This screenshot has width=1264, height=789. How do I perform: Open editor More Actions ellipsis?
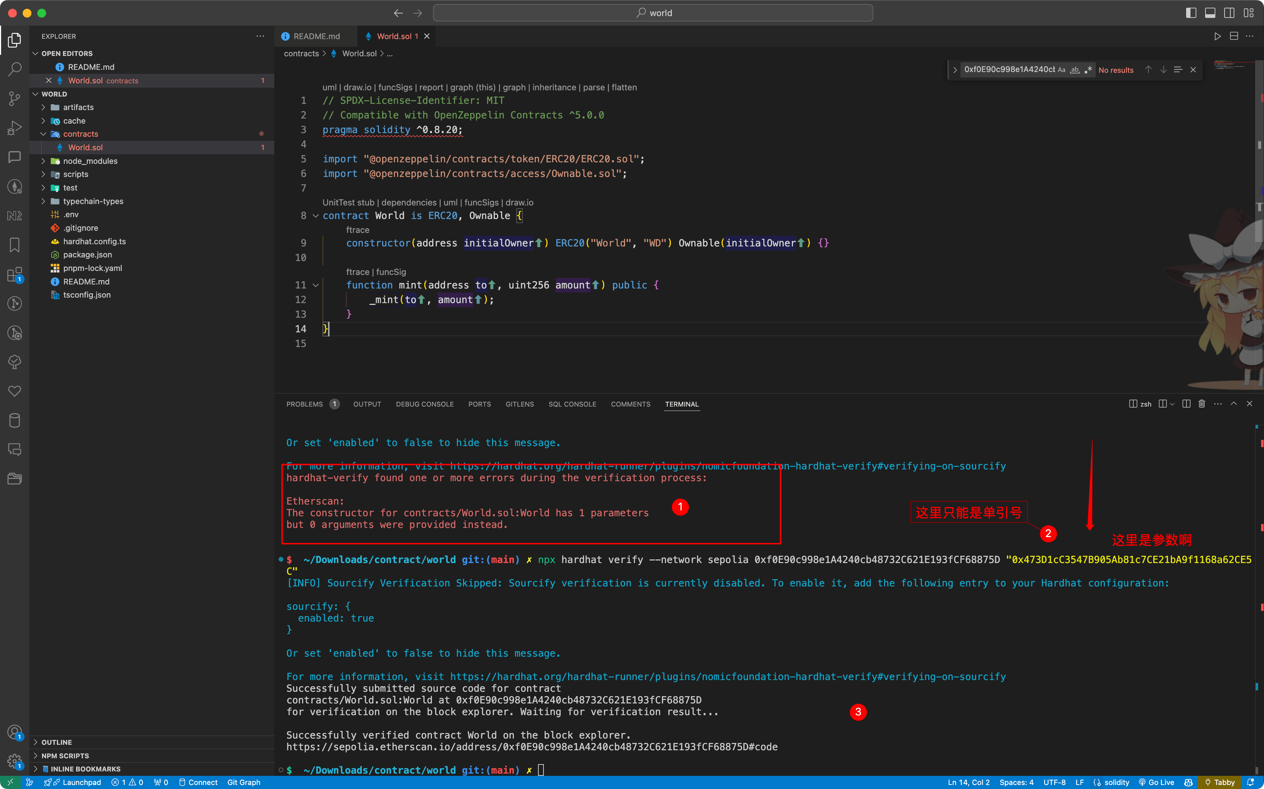point(1249,36)
